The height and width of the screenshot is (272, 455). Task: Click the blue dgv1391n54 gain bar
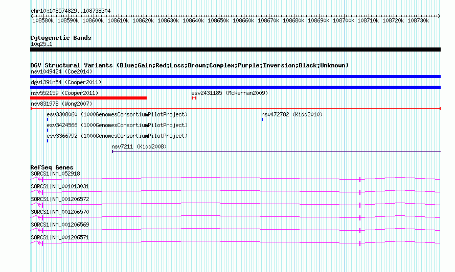point(235,87)
